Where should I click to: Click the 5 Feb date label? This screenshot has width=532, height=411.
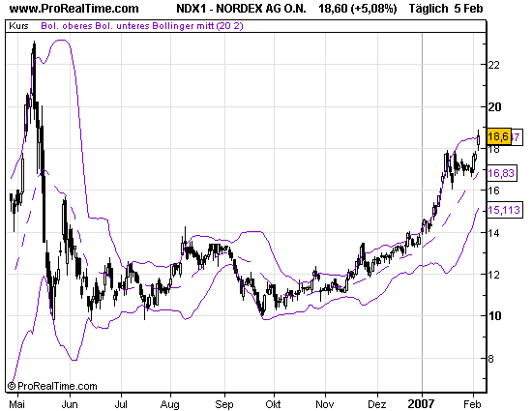468,9
